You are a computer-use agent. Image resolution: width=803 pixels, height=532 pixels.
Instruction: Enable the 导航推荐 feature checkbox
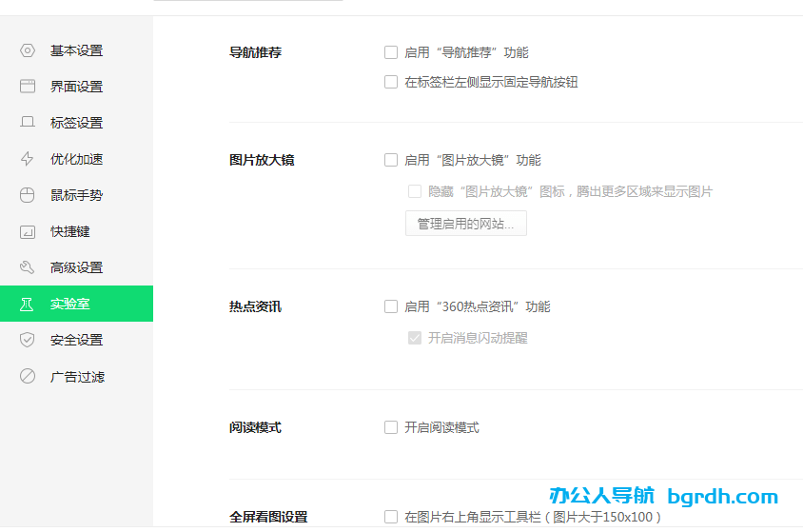(391, 52)
